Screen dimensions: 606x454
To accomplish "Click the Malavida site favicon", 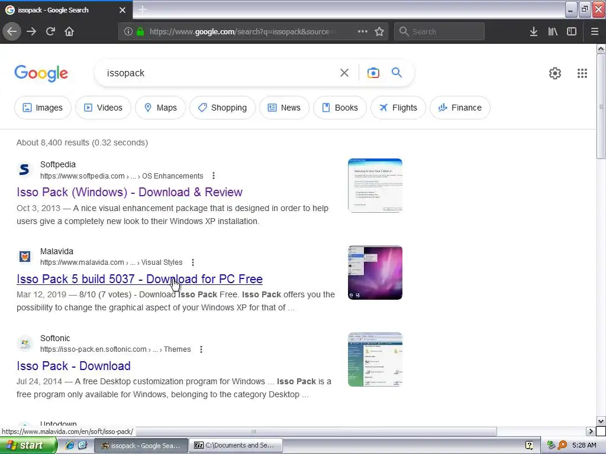I will [x=25, y=257].
